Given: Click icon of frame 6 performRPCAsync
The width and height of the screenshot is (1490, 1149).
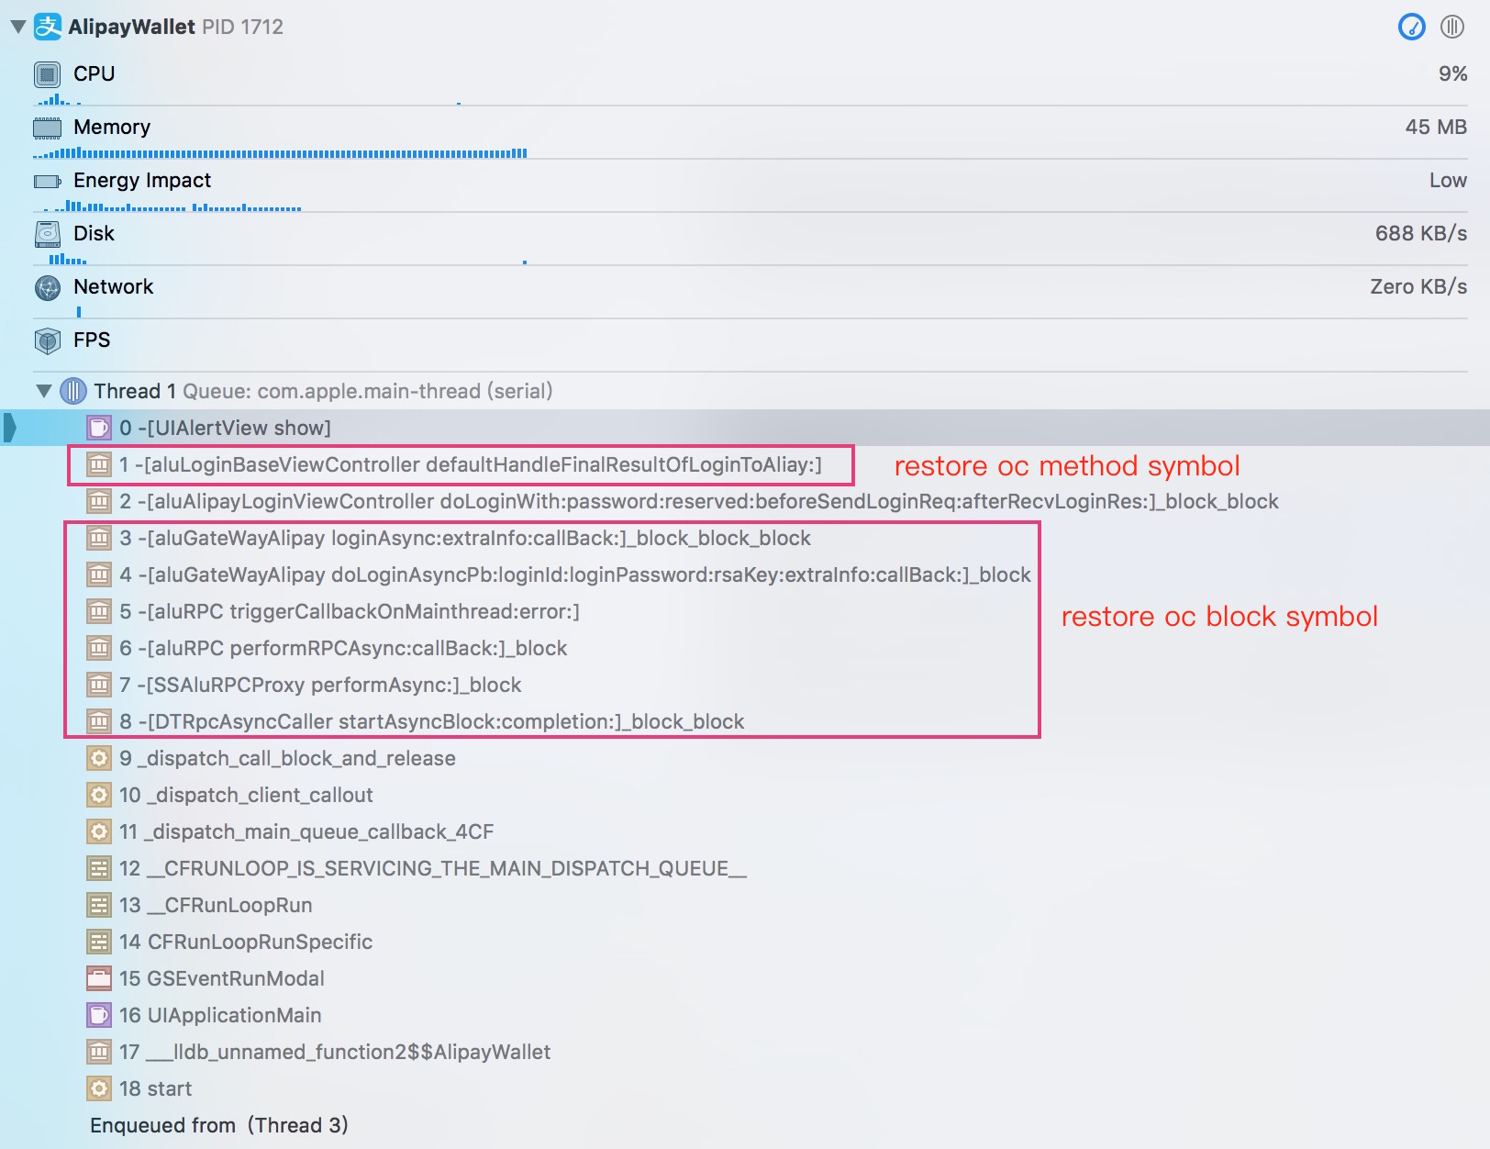Looking at the screenshot, I should [99, 648].
